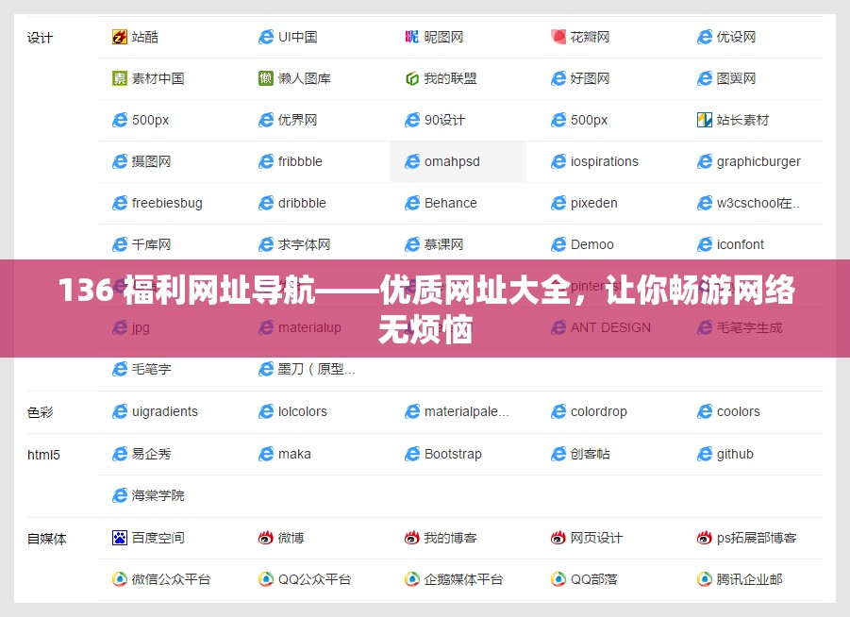The height and width of the screenshot is (617, 850).
Task: Open the 墨刀（原型... link
Action: click(x=317, y=369)
